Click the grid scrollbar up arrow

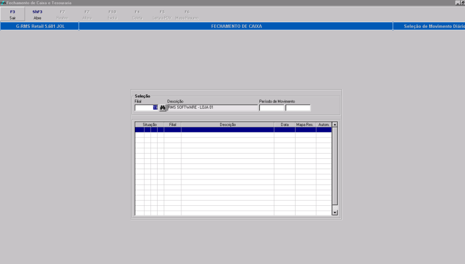[x=335, y=125]
